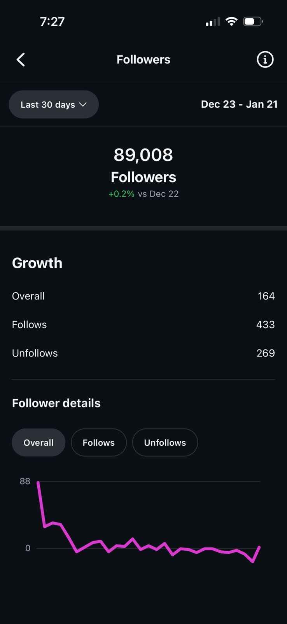Screen dimensions: 287x624
Task: Tap the Dec 23 - Jan 21 date range
Action: (239, 104)
